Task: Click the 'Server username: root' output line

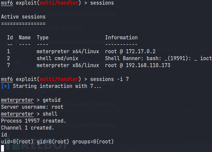Action: pyautogui.click(x=32, y=107)
